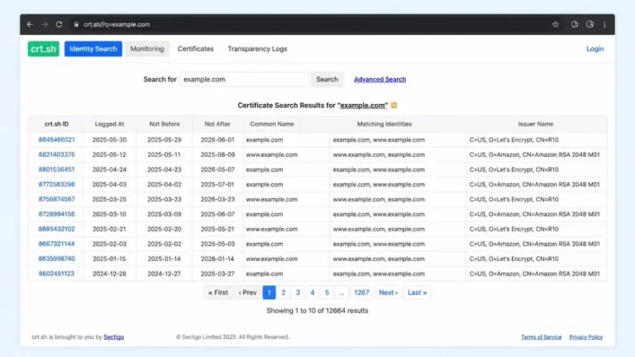
Task: Open certificate ID 8756874567
Action: click(x=57, y=199)
